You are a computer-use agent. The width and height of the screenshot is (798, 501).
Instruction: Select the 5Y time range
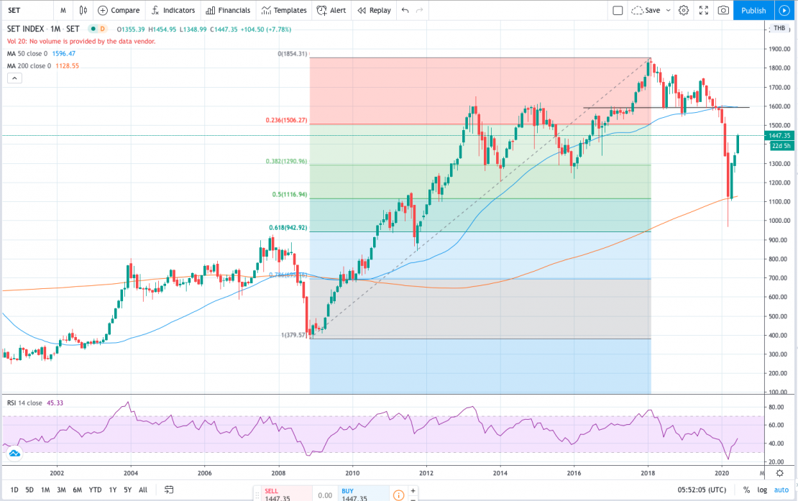pyautogui.click(x=127, y=490)
